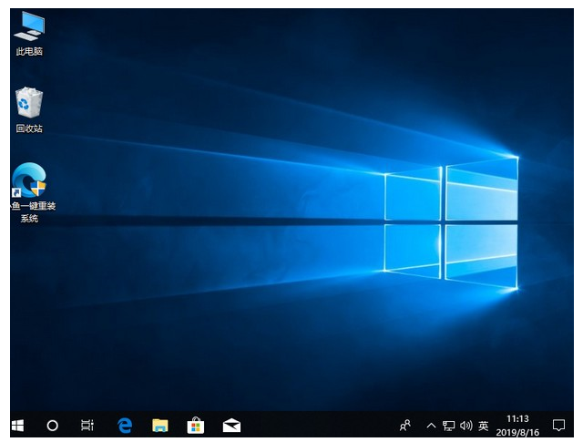
Task: Toggle the 英 input language indicator
Action: tap(483, 426)
